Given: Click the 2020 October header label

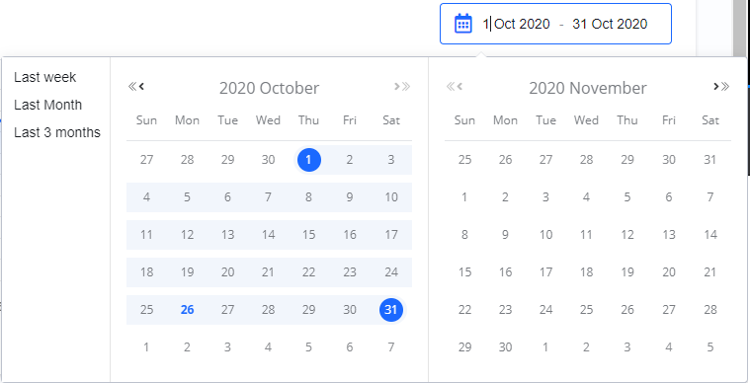Looking at the screenshot, I should click(x=270, y=89).
